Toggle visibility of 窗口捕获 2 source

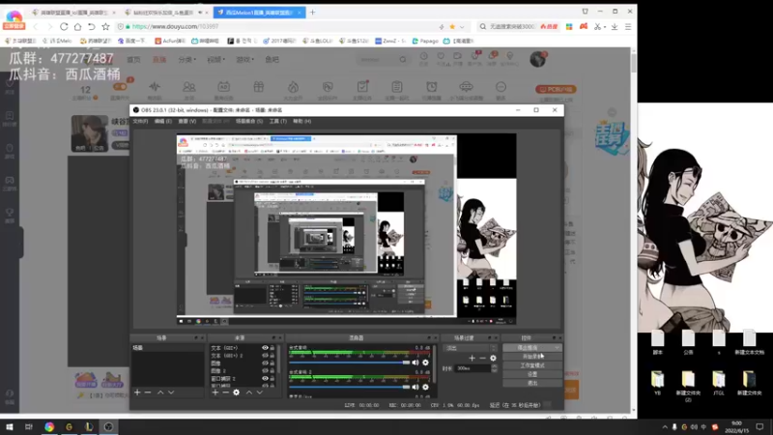pos(265,378)
